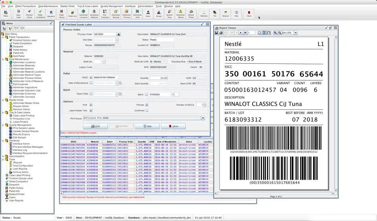The height and width of the screenshot is (221, 377).
Task: Open the Tools menu
Action: (159, 6)
